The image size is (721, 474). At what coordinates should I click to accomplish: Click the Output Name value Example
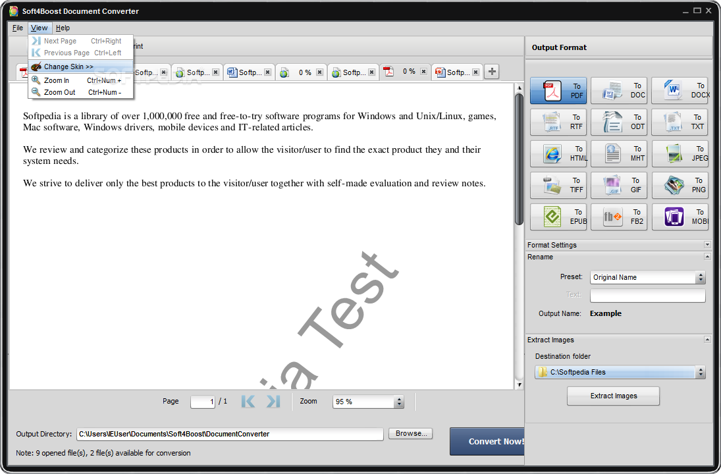click(x=606, y=313)
